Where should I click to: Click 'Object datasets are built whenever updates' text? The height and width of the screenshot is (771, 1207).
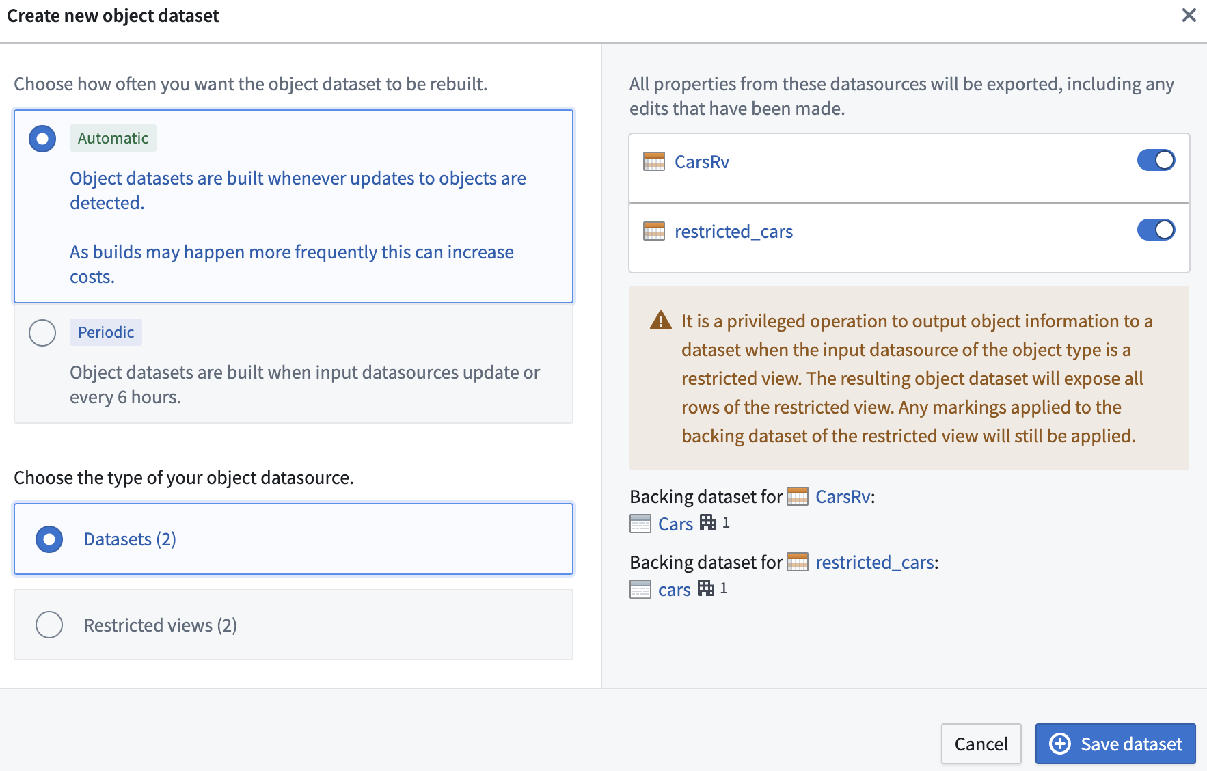(x=298, y=191)
